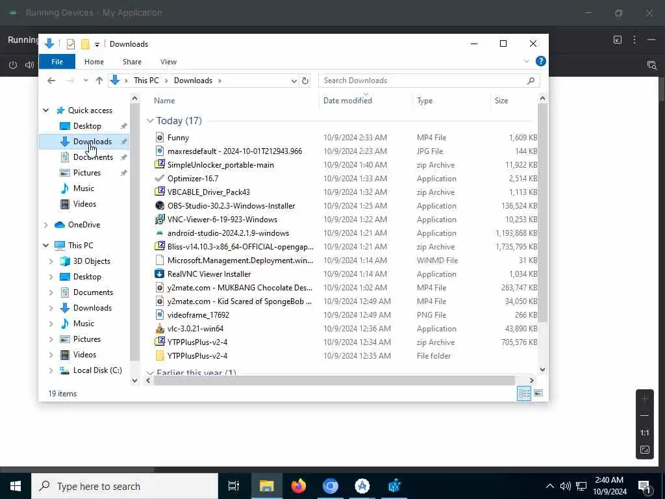Screen dimensions: 665x499
Task: Expand the Local Disk (C:) node
Action: [51, 370]
